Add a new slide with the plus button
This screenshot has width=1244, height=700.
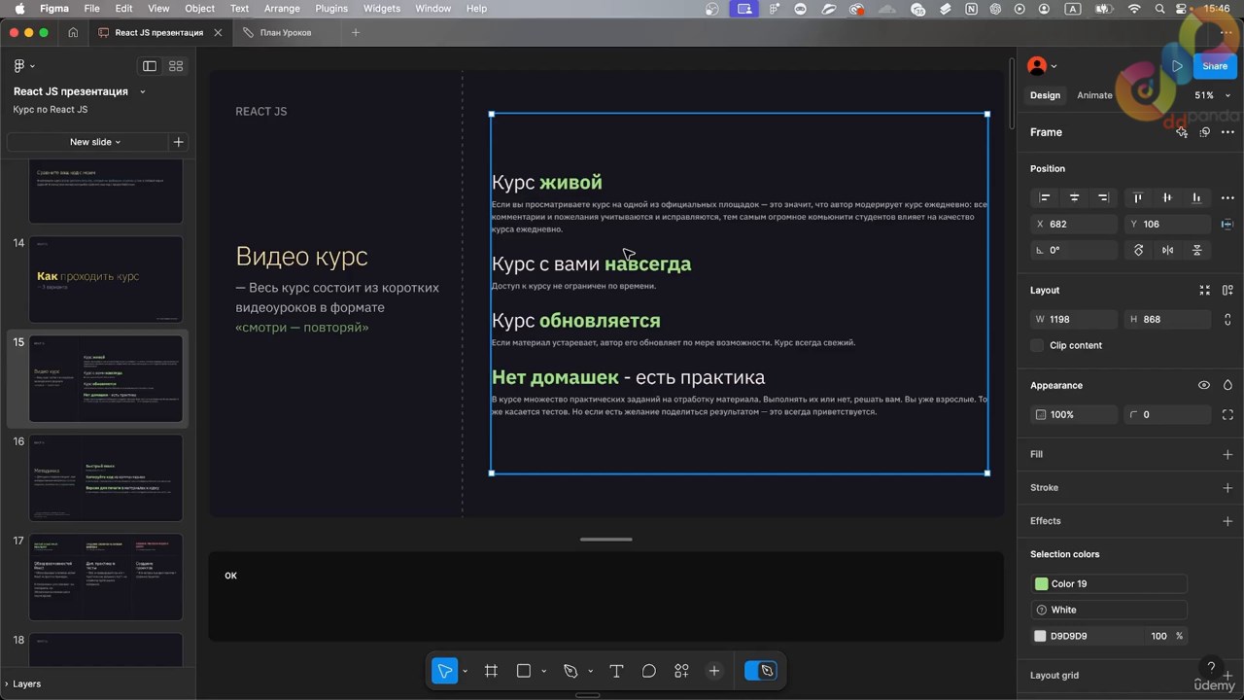[x=178, y=142]
